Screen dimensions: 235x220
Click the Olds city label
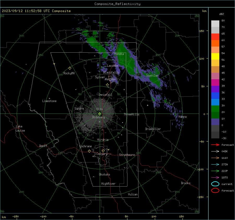(99, 109)
